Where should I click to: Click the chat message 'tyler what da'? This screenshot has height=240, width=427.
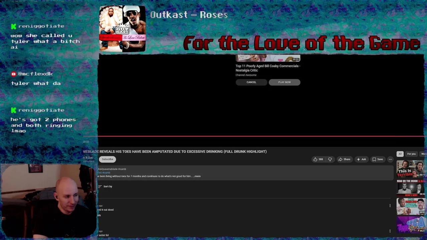[36, 83]
